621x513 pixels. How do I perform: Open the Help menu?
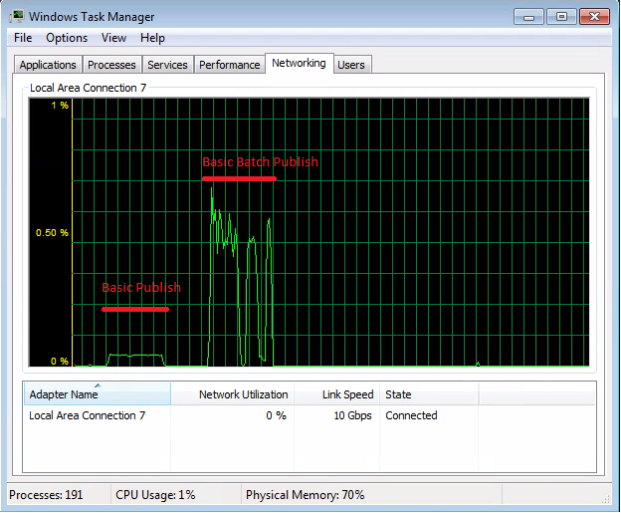click(152, 38)
